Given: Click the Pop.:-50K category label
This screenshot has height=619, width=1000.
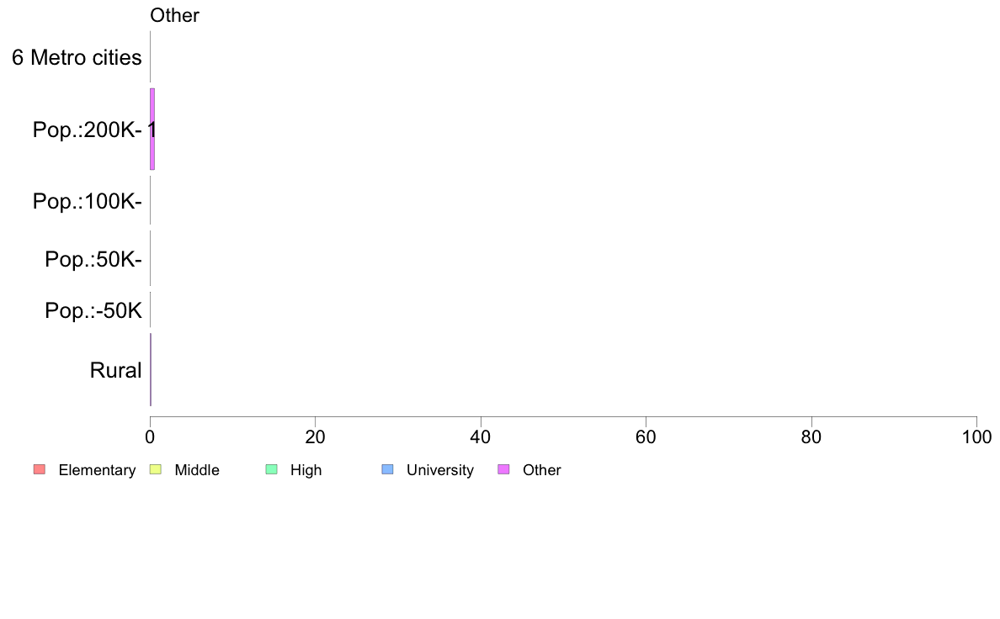Looking at the screenshot, I should [x=93, y=310].
